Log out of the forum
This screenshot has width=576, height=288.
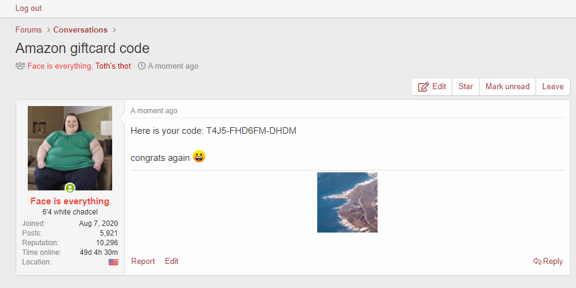pyautogui.click(x=28, y=8)
